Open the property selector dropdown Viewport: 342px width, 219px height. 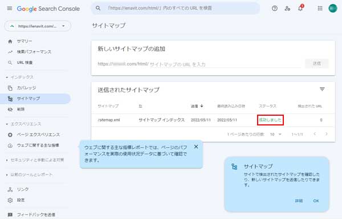[x=38, y=26]
